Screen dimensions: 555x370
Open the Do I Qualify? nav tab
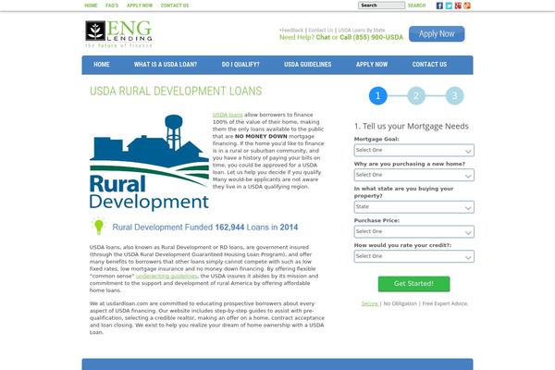click(240, 65)
